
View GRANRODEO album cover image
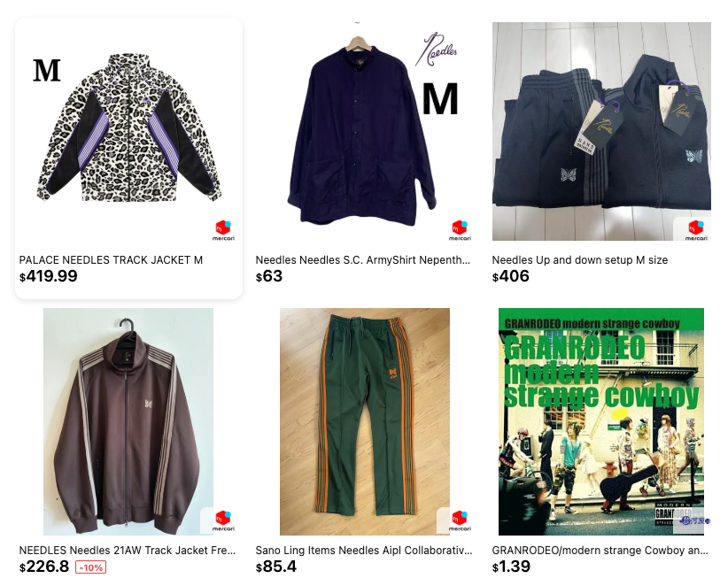click(601, 421)
